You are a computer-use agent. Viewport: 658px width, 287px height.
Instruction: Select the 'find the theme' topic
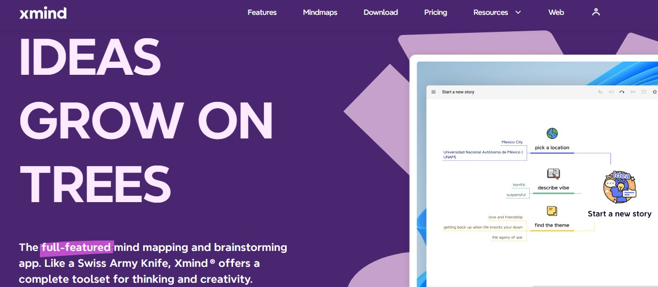tap(552, 225)
